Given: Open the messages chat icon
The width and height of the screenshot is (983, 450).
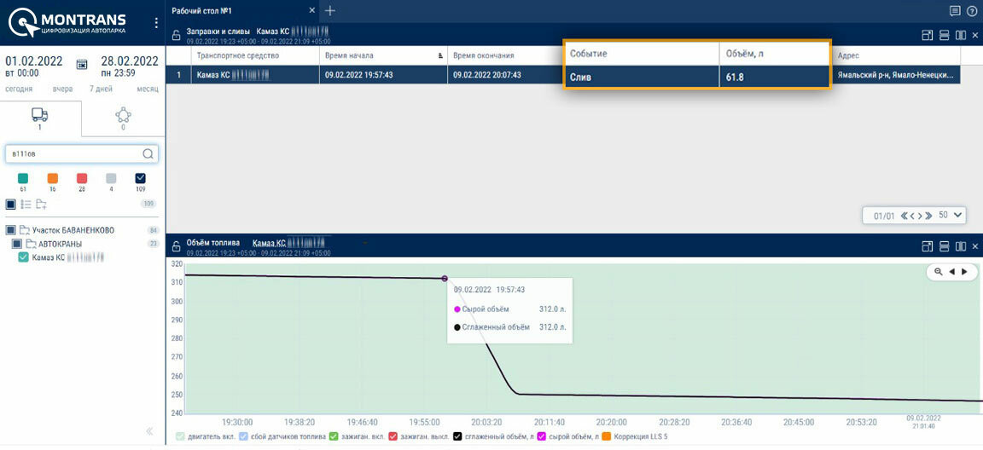Looking at the screenshot, I should pyautogui.click(x=955, y=10).
